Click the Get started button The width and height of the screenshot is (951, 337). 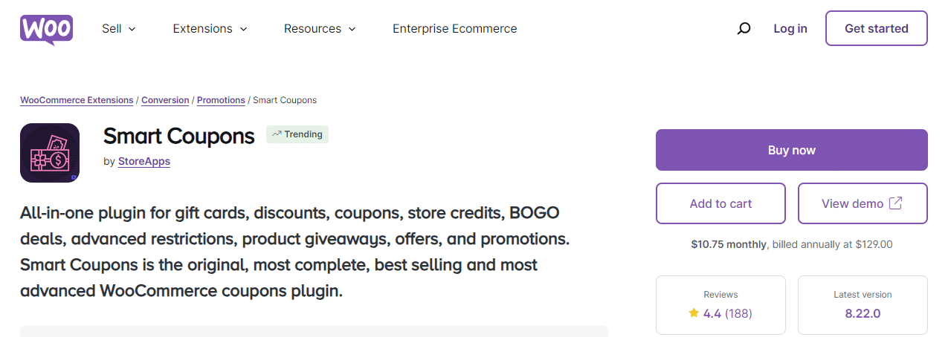[x=877, y=28]
